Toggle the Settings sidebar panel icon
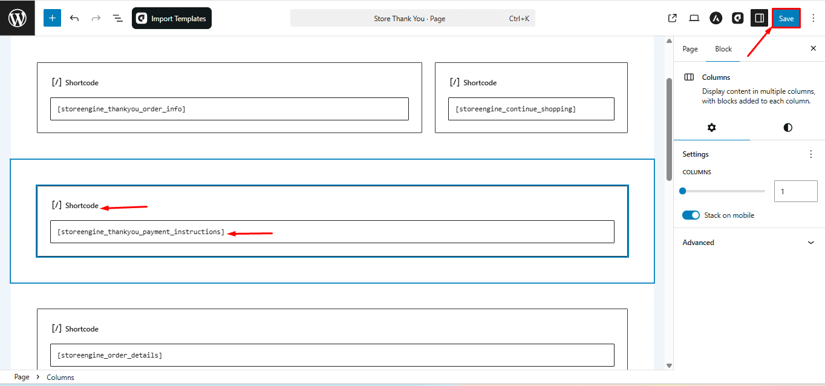 (x=759, y=18)
